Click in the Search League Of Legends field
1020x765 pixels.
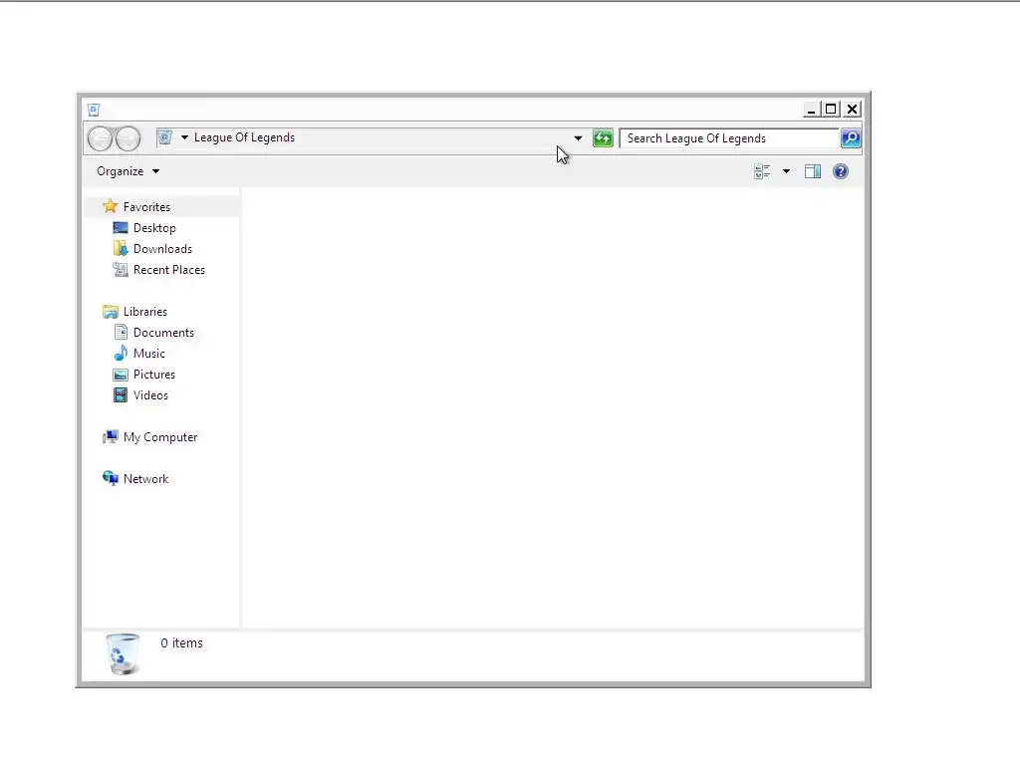(729, 137)
